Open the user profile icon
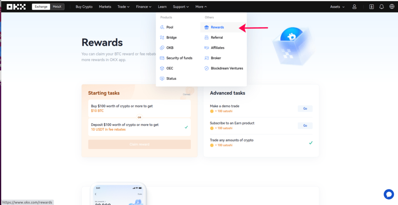The width and height of the screenshot is (398, 205). click(x=354, y=7)
